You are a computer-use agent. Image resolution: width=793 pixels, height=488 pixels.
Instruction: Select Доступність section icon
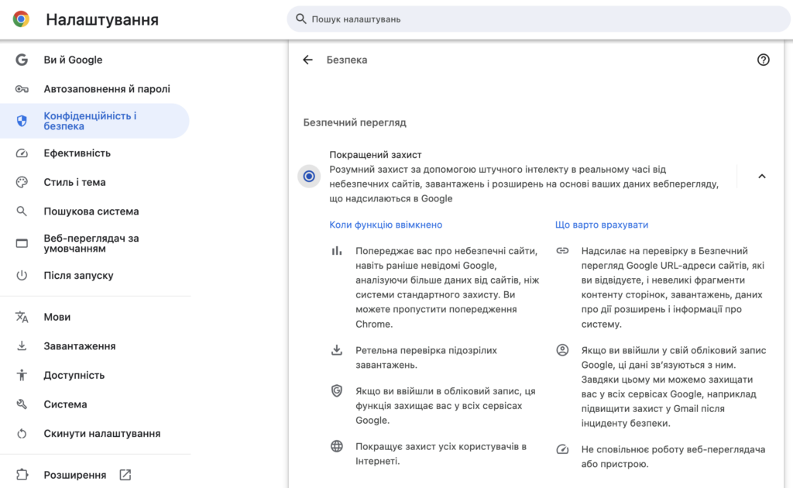(22, 374)
